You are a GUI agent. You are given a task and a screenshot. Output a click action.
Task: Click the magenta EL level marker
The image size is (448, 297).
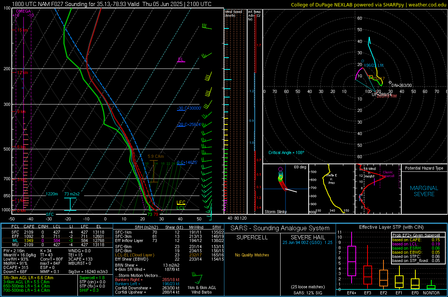point(181,60)
